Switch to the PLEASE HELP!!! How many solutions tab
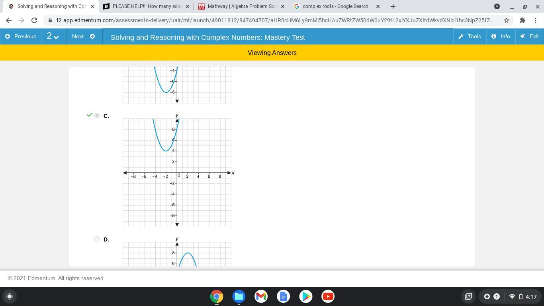Screen dimensions: 544x306 pyautogui.click(x=146, y=6)
